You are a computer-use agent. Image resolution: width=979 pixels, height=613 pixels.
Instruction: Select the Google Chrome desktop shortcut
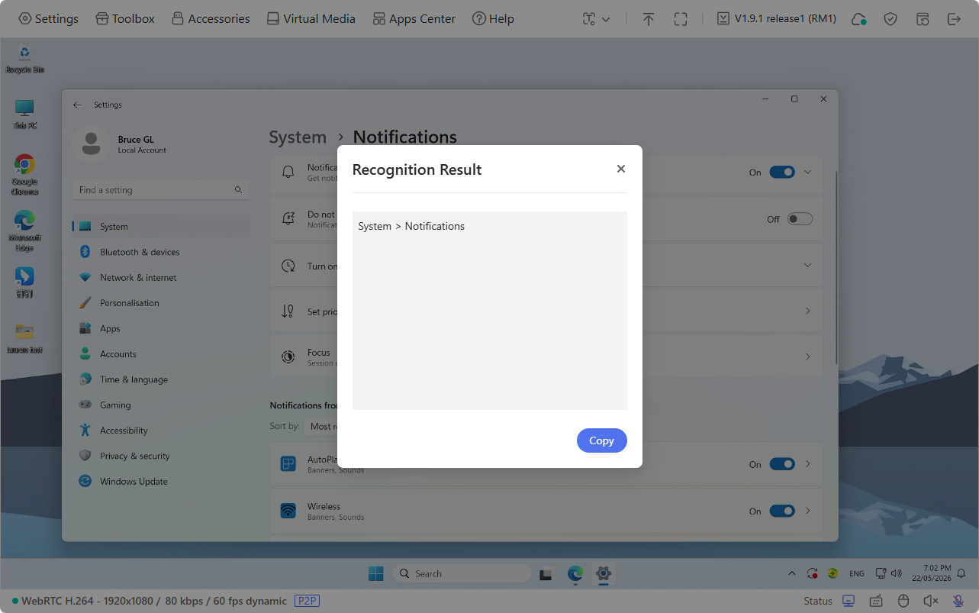click(24, 175)
